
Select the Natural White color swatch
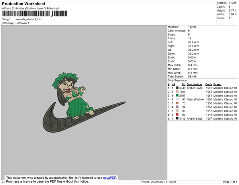[177, 99]
